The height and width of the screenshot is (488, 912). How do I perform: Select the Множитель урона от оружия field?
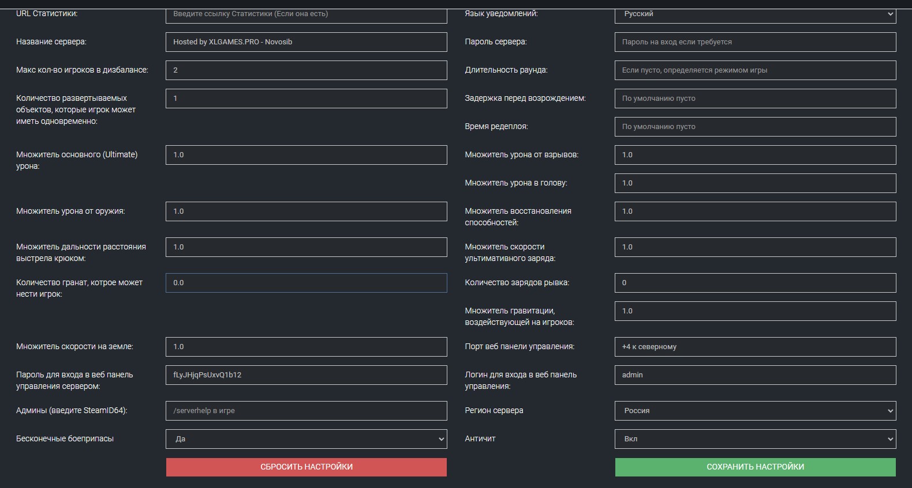tap(306, 211)
